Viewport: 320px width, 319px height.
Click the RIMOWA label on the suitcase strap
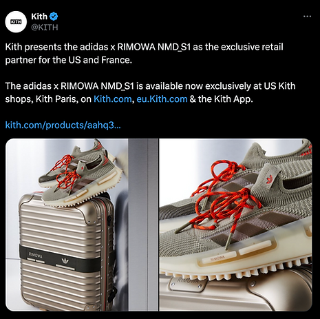pos(35,255)
